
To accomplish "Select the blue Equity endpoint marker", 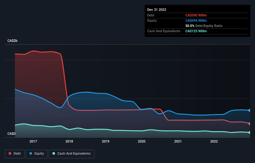I will point(250,110).
